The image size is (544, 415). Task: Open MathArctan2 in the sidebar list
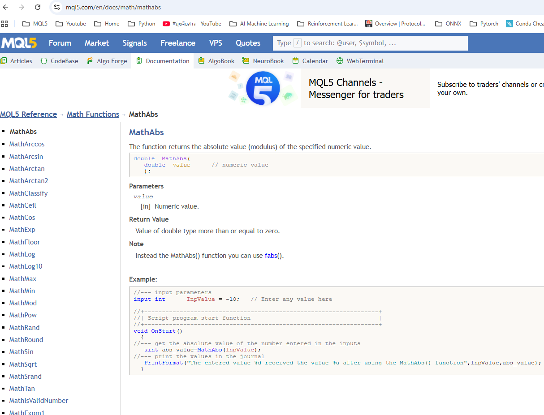tap(29, 181)
